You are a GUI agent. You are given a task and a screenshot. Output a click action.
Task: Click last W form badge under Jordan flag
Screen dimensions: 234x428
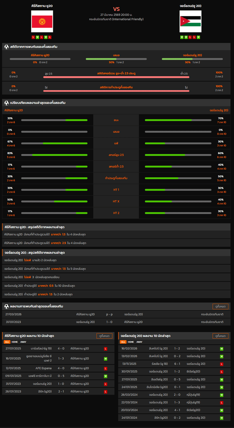[198, 37]
